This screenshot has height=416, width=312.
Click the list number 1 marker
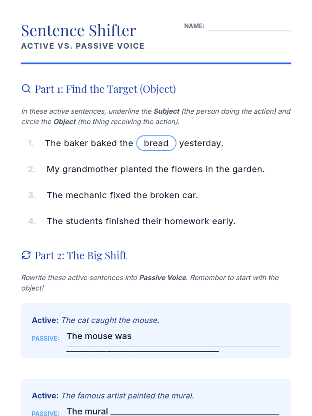31,143
